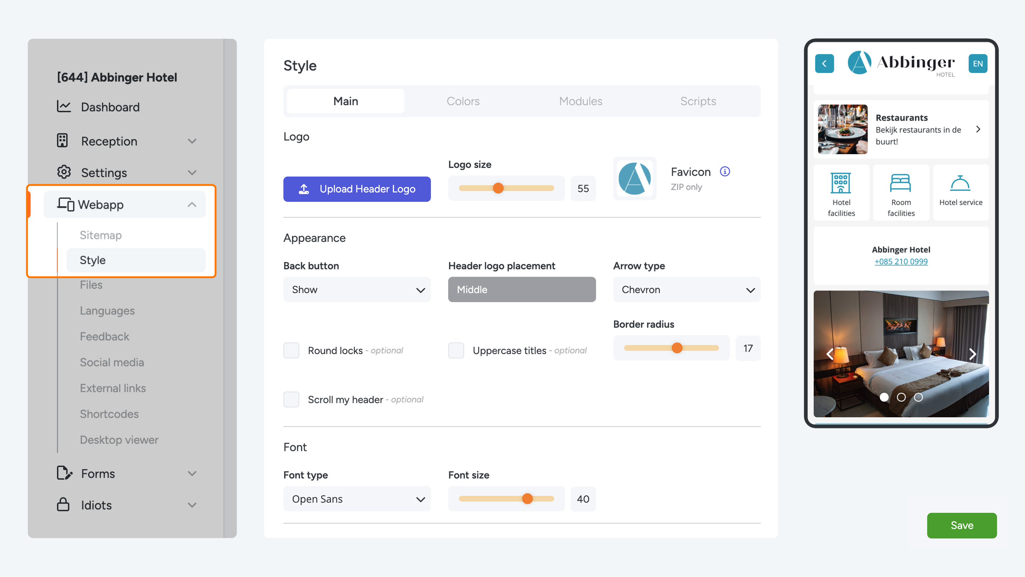This screenshot has height=577, width=1025.
Task: Click the Abbinger logo in preview header
Action: [901, 63]
